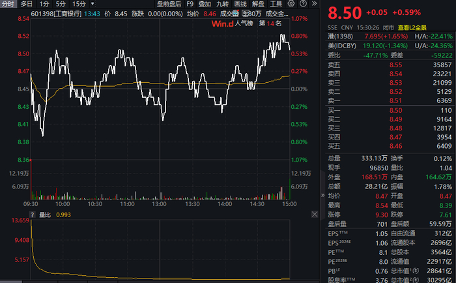Viewport: 456px width, 283px height.
Task: Open the 画线 drawing tools
Action: coord(240,4)
